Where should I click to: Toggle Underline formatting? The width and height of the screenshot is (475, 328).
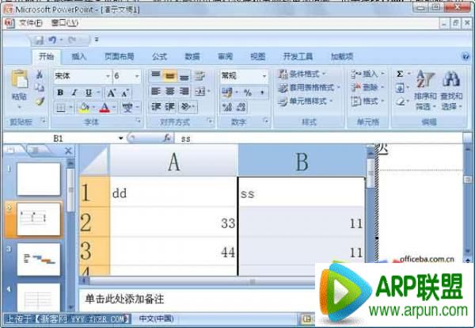[88, 93]
